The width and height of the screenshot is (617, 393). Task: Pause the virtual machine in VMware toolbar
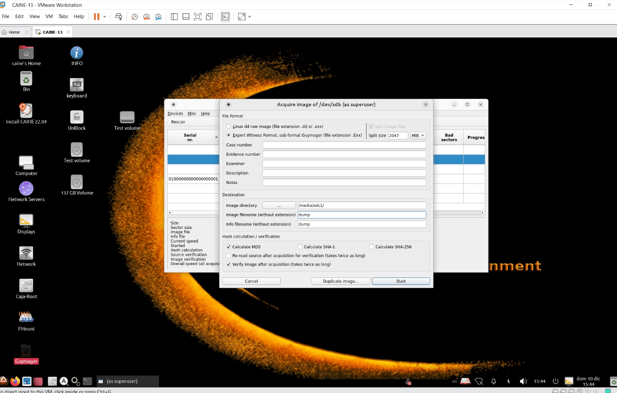96,17
